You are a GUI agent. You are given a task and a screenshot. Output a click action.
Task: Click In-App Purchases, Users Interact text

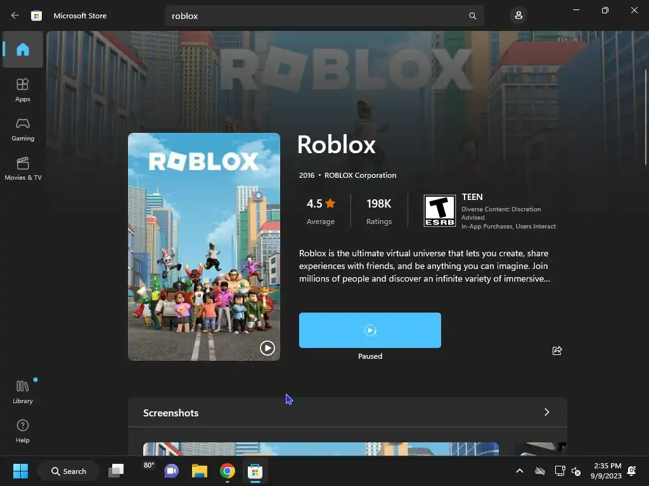509,227
